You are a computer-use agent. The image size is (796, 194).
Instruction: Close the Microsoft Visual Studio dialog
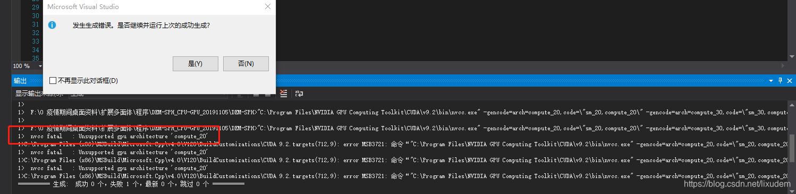click(x=268, y=7)
